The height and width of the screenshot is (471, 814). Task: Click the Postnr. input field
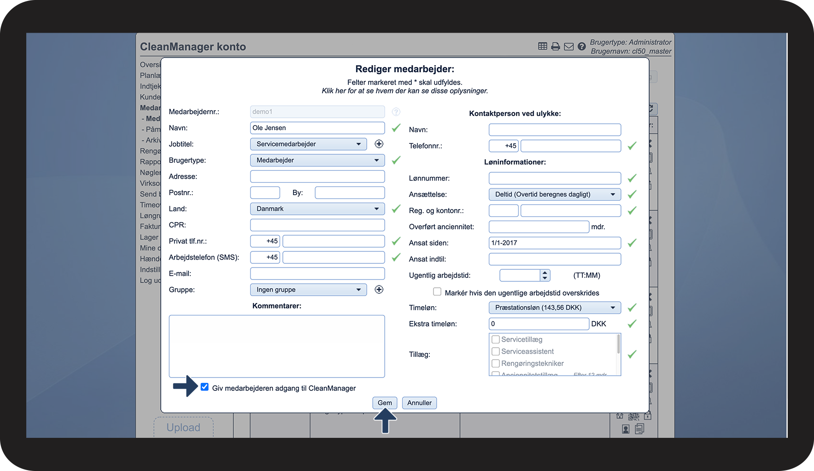point(265,192)
